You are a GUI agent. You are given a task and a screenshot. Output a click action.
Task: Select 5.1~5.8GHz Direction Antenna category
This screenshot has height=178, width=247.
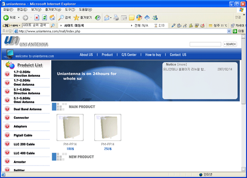coord(27,91)
